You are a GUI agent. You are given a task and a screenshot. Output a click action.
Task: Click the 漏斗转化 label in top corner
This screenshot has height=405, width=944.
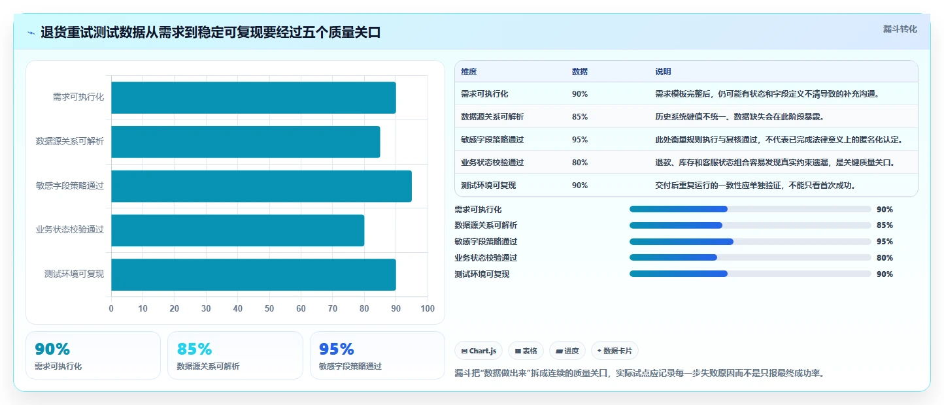tap(900, 29)
